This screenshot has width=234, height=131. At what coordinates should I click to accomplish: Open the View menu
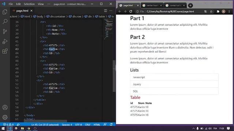(x=41, y=4)
